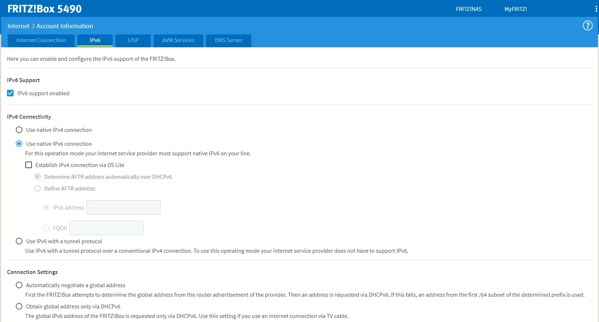
Task: Click the Account Information breadcrumb
Action: click(x=65, y=26)
